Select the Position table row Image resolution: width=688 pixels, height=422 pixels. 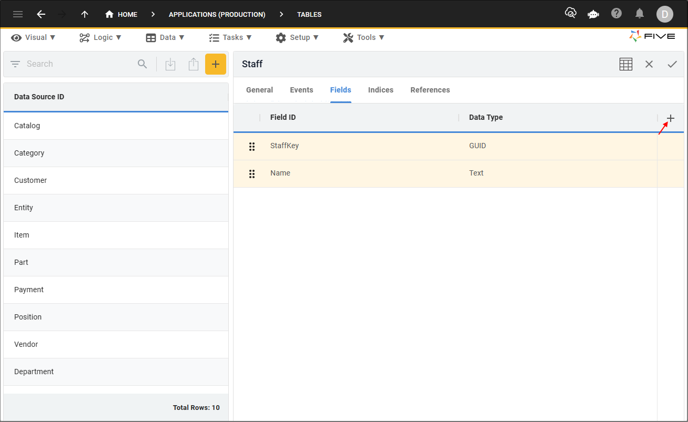[x=116, y=317]
